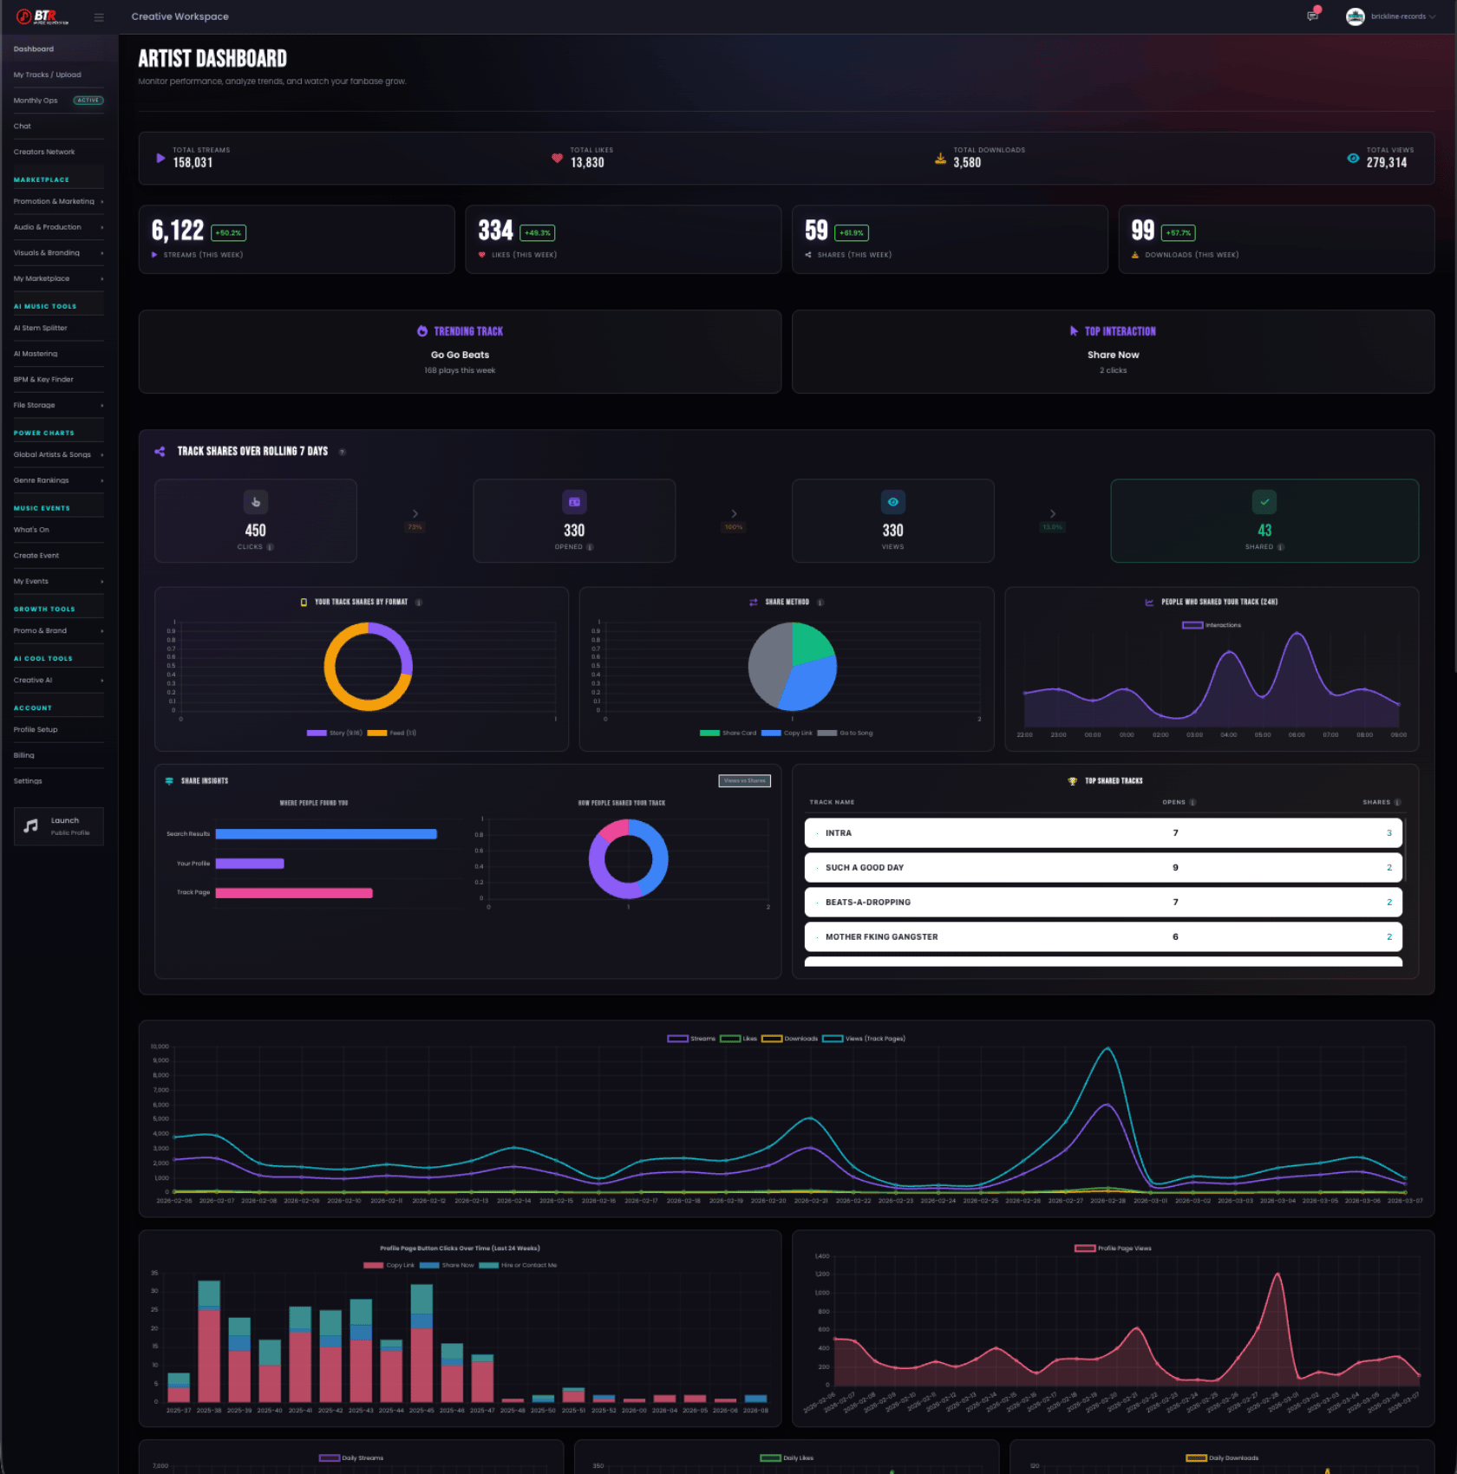Expand the Promotion & Marketing sidebar menu

(56, 201)
